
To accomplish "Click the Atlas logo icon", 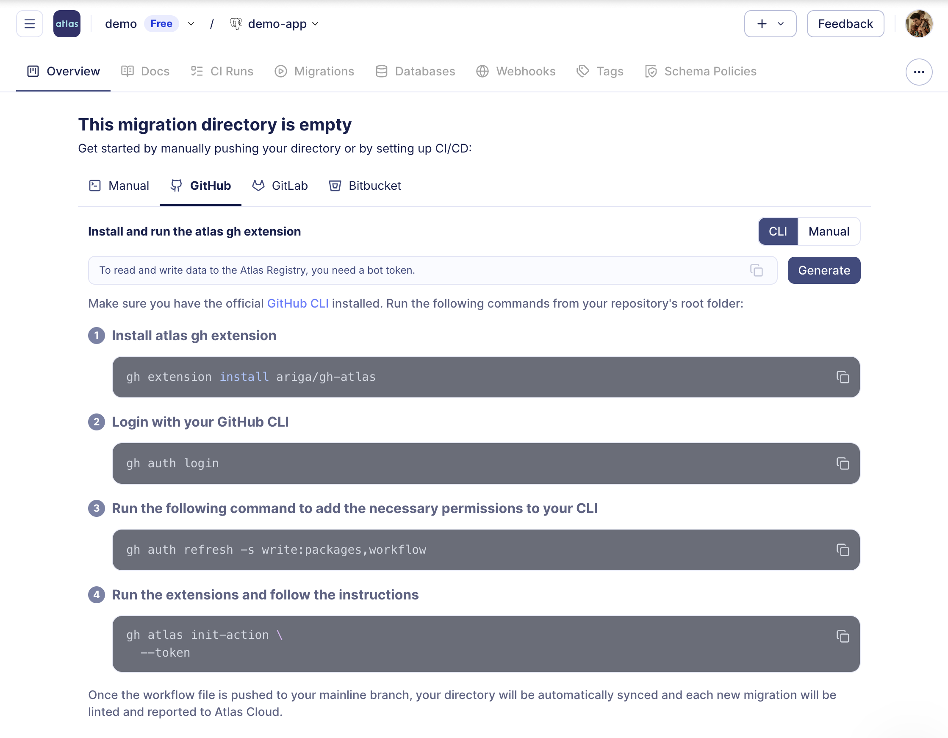I will 67,24.
